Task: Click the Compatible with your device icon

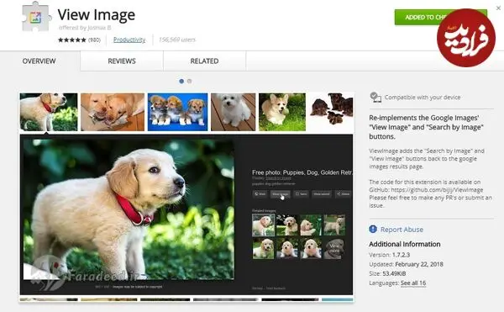Action: click(375, 98)
